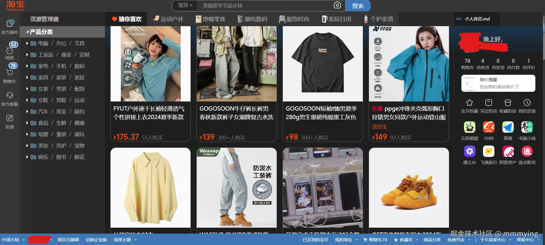Expand 家电 / 手机 / 数码 folder
Screen dimensions: 545x245
27,66
